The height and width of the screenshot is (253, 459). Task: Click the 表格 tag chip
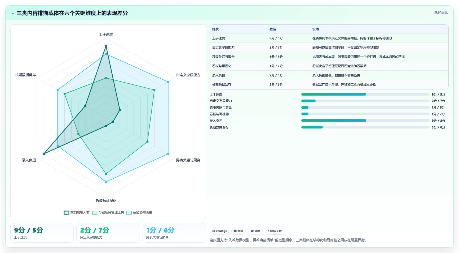click(x=239, y=231)
